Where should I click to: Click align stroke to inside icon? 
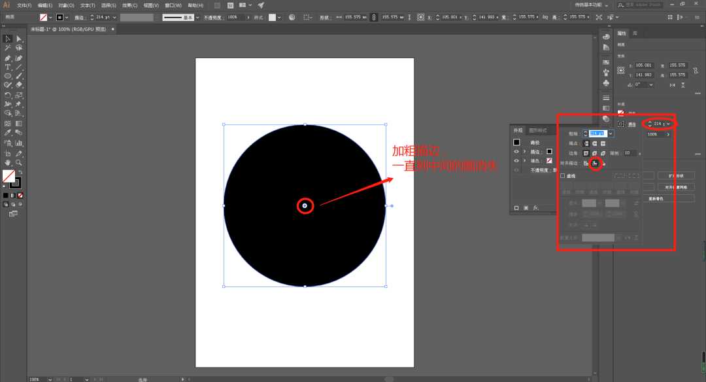point(595,163)
